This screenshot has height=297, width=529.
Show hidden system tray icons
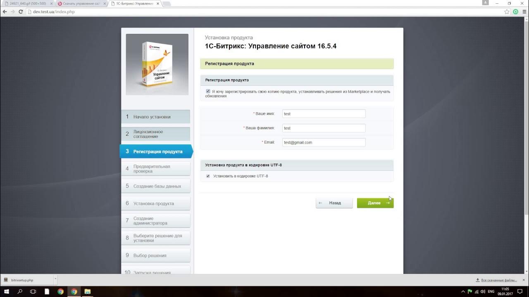click(x=463, y=291)
